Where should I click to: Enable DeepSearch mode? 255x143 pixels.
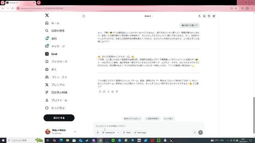tap(109, 133)
